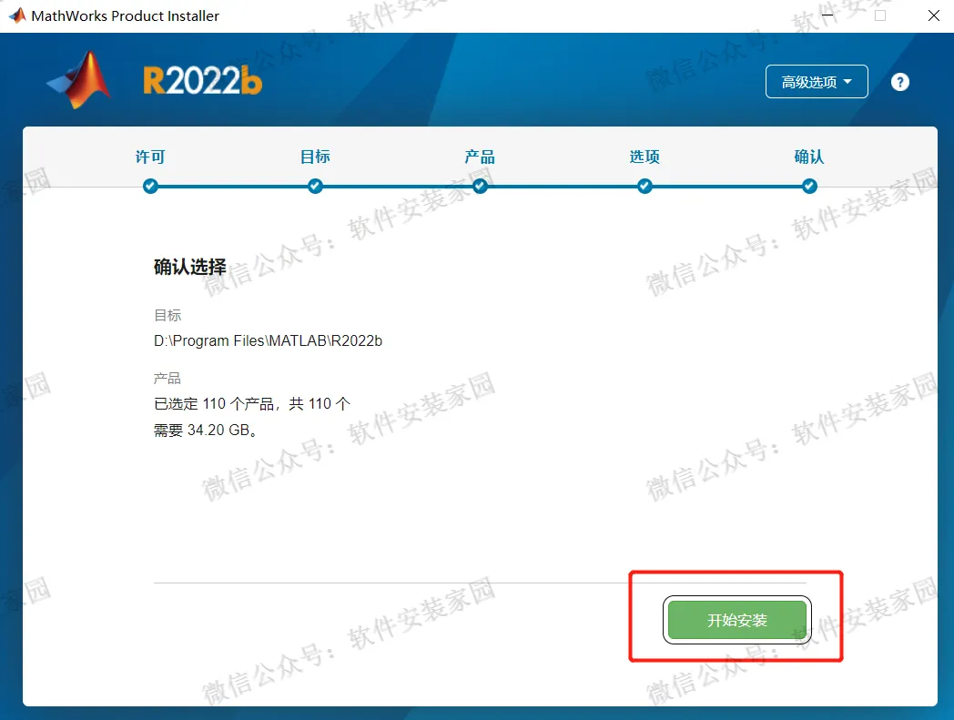Minimize the installer window
954x720 pixels.
827,15
